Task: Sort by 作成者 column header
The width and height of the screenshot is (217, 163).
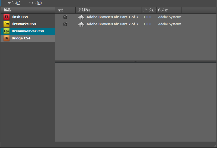Action: [x=169, y=10]
